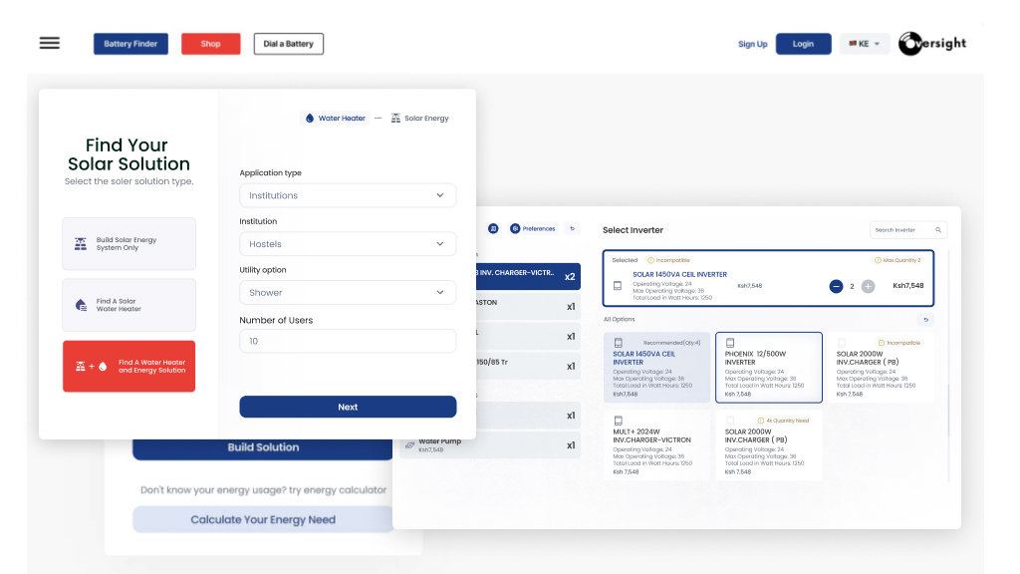Viewport: 1020px width, 574px height.
Task: Select the Solar Energy step tab
Action: (x=420, y=119)
